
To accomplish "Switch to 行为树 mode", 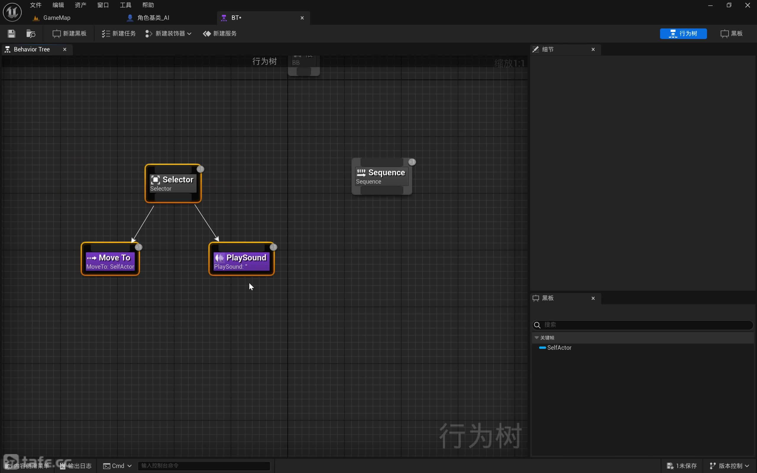I will pyautogui.click(x=683, y=33).
